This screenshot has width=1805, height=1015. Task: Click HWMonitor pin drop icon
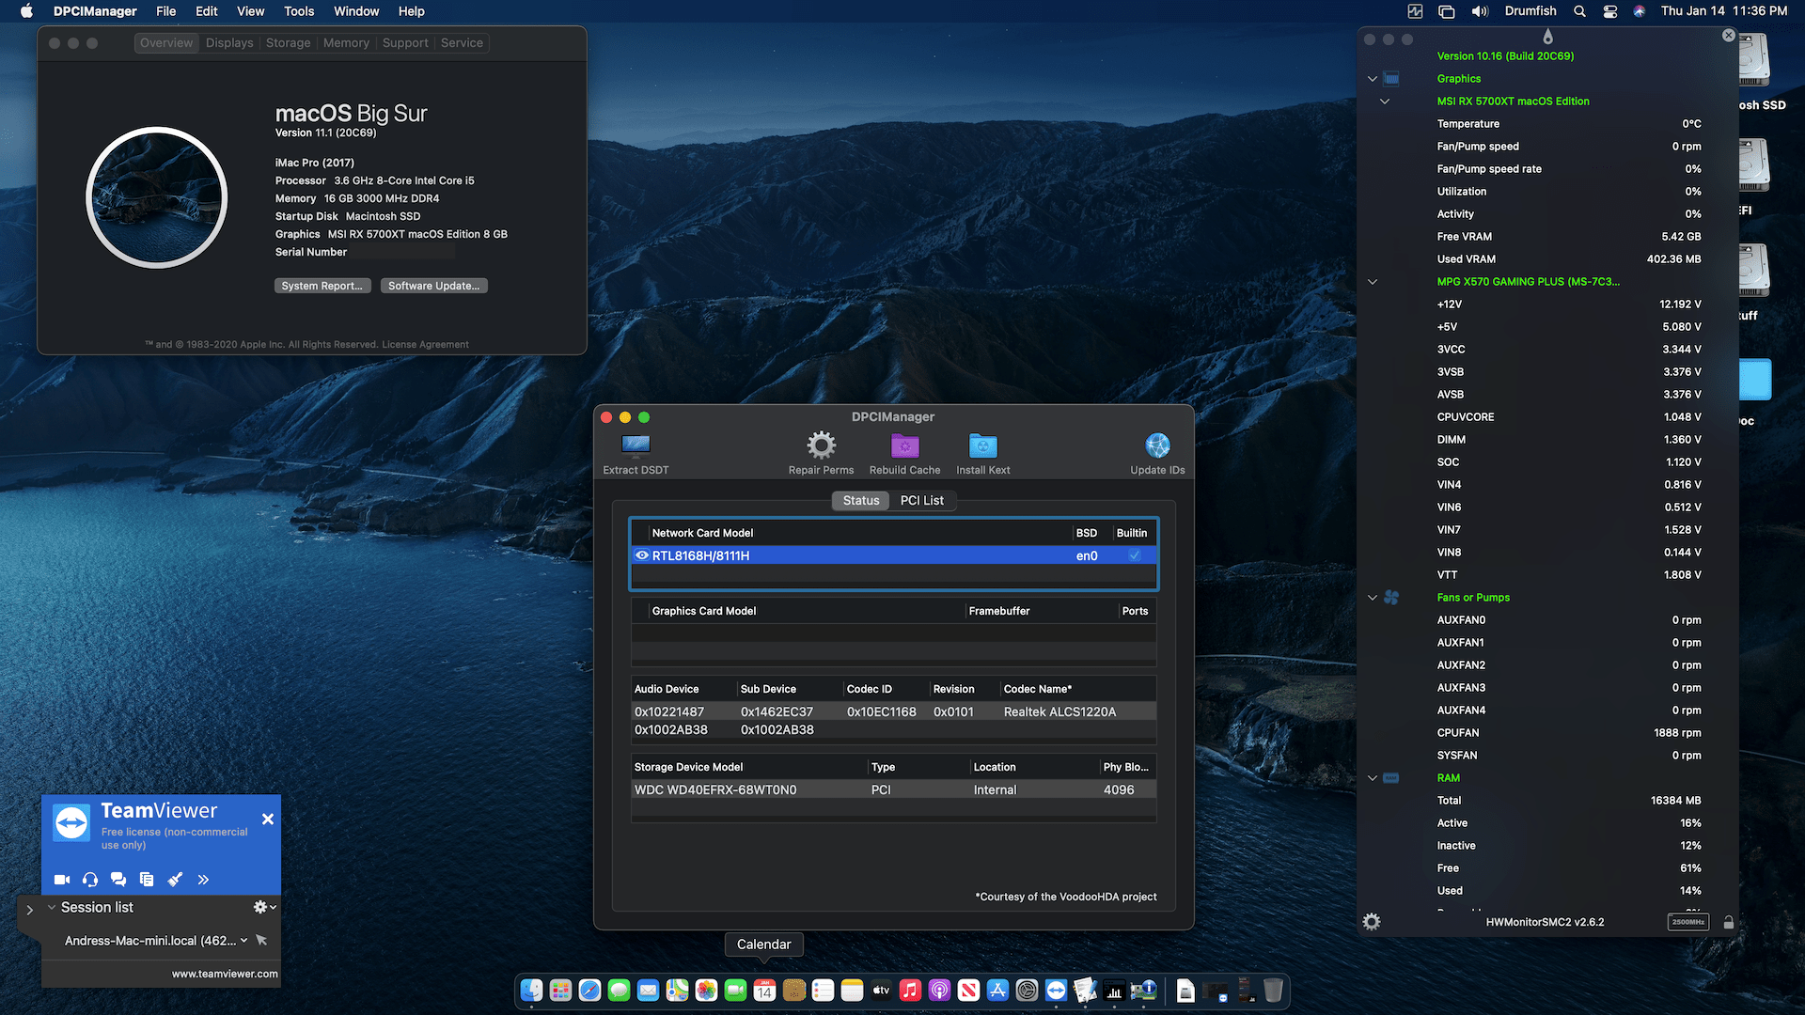click(1547, 37)
